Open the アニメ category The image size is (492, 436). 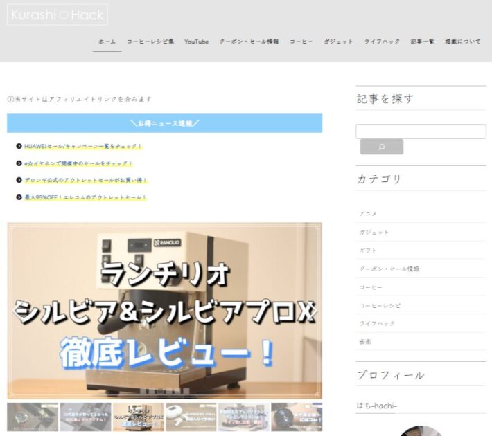click(x=368, y=214)
